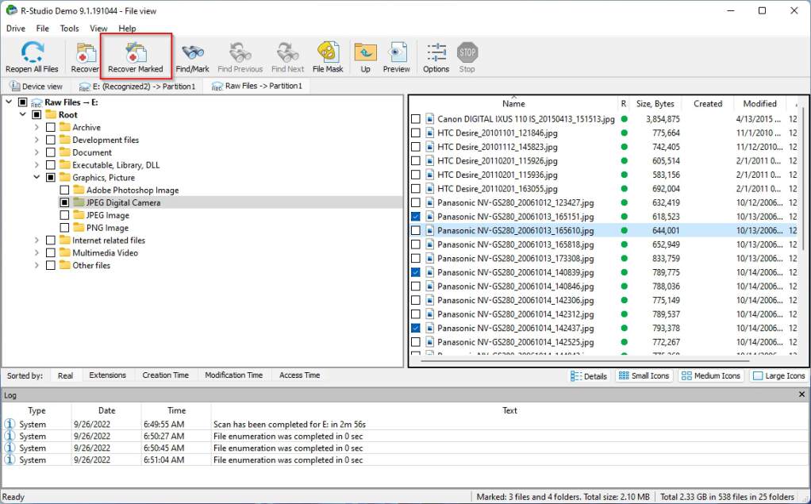Open the Drive menu
Screen dimensions: 811x504
pyautogui.click(x=16, y=29)
